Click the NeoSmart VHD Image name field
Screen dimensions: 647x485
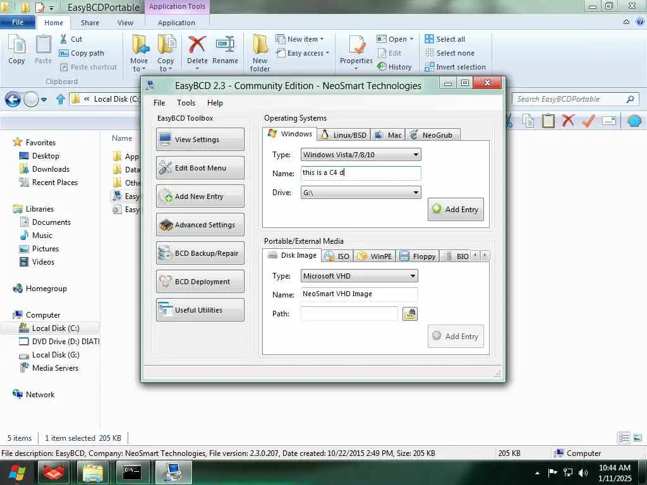(359, 294)
